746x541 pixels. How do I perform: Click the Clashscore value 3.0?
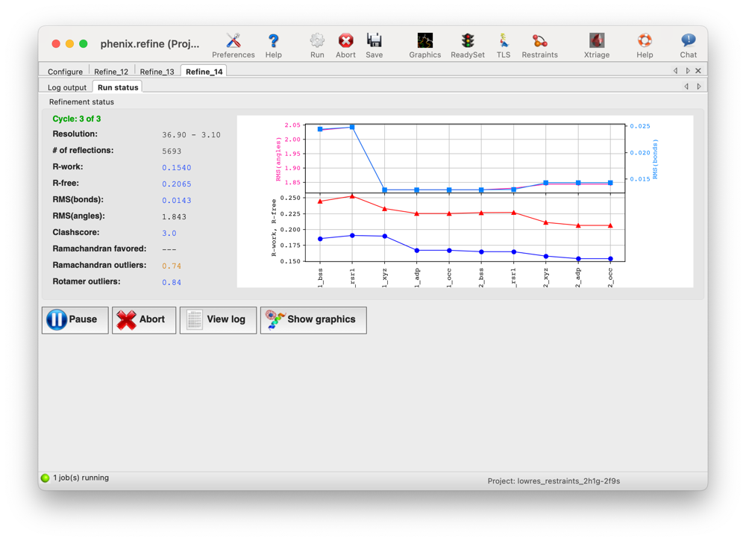click(169, 233)
